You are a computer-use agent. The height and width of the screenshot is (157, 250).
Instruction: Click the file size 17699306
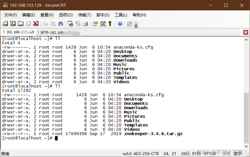pyautogui.click(x=76, y=134)
